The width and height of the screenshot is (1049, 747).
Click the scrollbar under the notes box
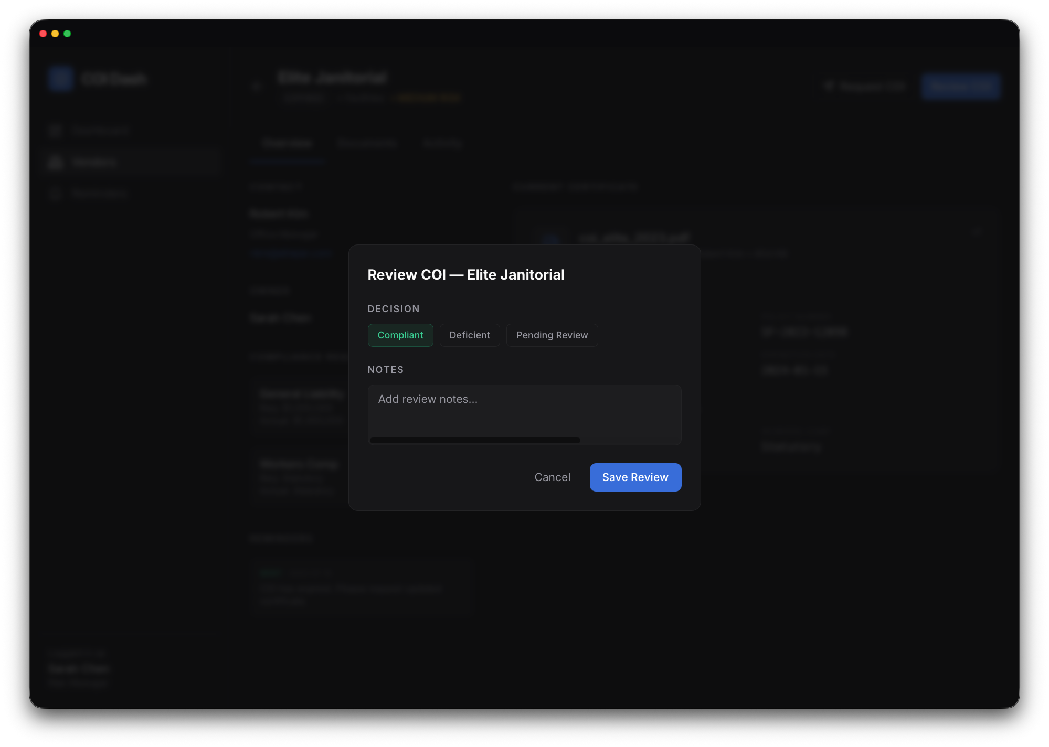(x=474, y=440)
